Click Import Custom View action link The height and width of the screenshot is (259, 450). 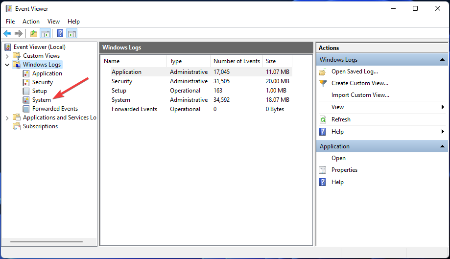(x=360, y=95)
